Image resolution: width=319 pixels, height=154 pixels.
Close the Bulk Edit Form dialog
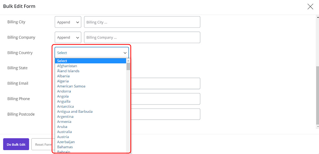click(x=310, y=7)
